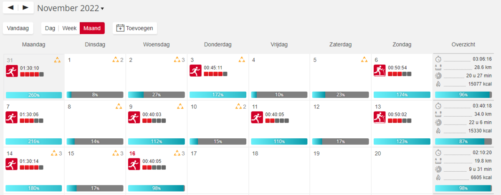Open running workout icon on October 31
The image size is (501, 195).
coord(12,71)
